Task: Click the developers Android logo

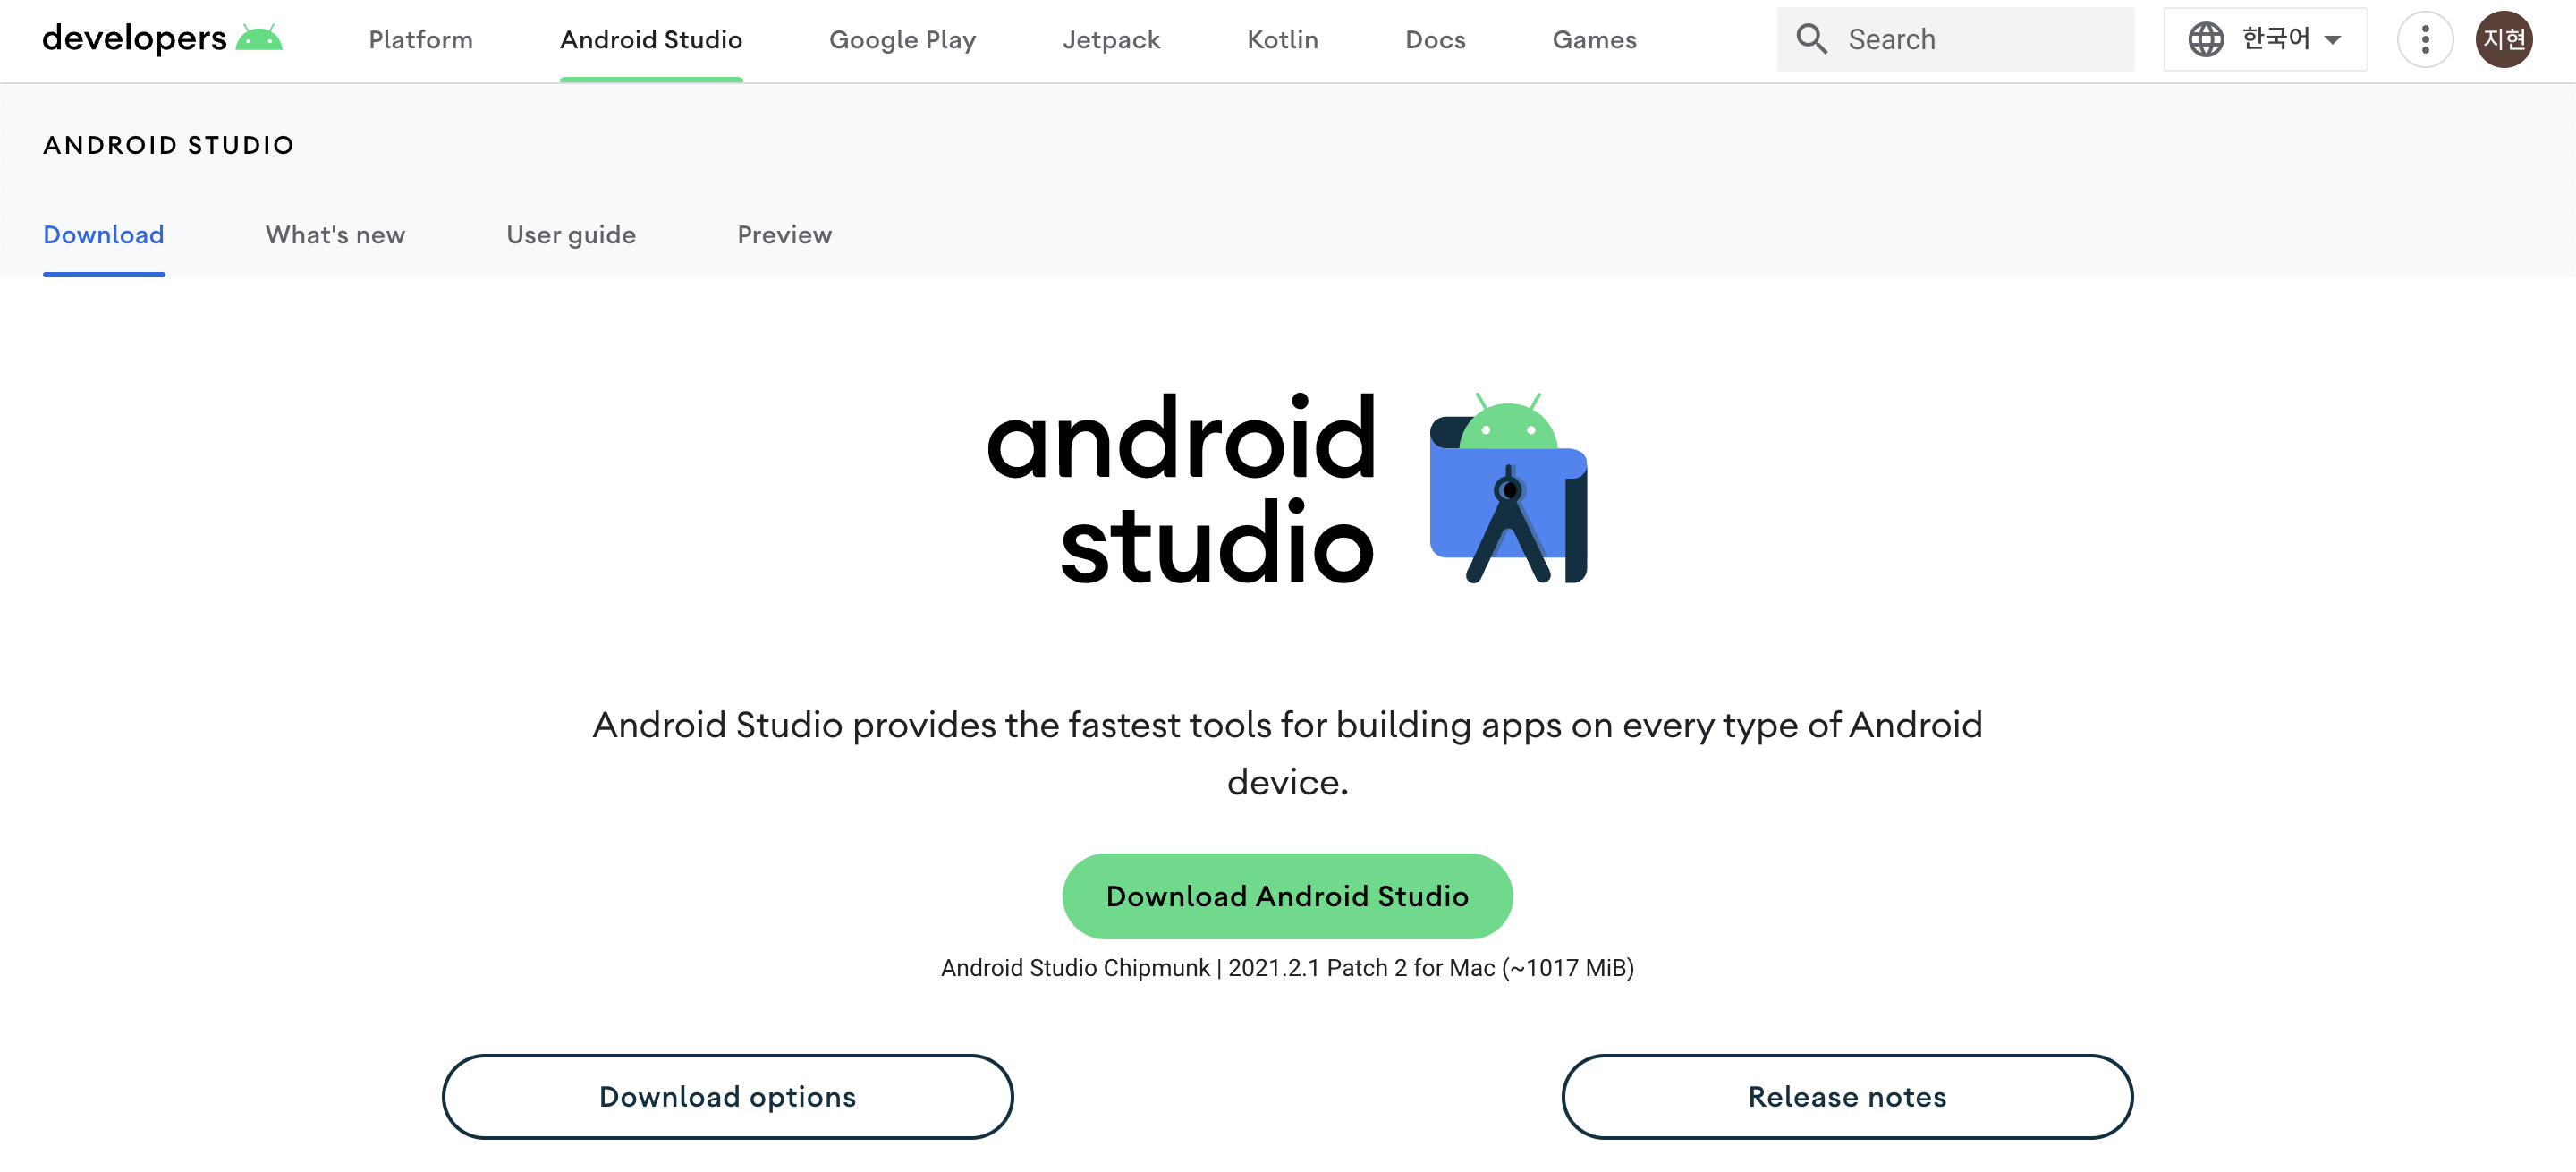Action: 162,39
